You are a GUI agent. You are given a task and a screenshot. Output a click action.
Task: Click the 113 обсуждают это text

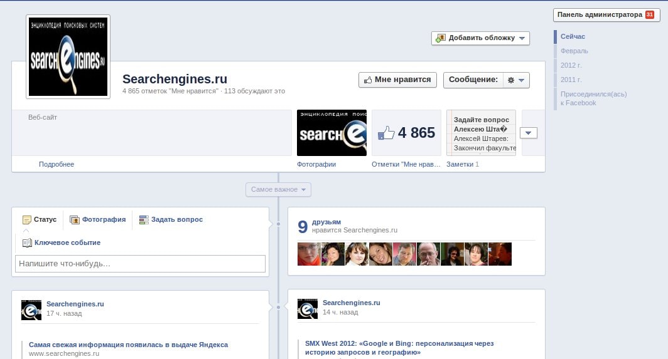pos(254,91)
